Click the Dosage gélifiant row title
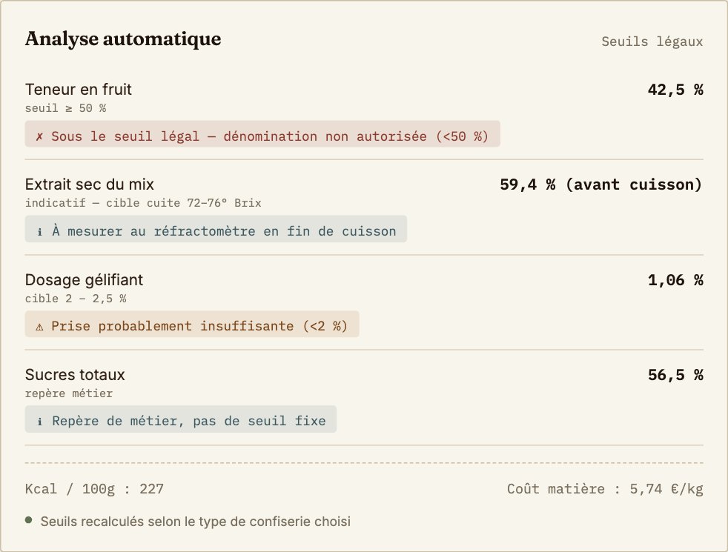The height and width of the screenshot is (552, 728). pos(84,280)
